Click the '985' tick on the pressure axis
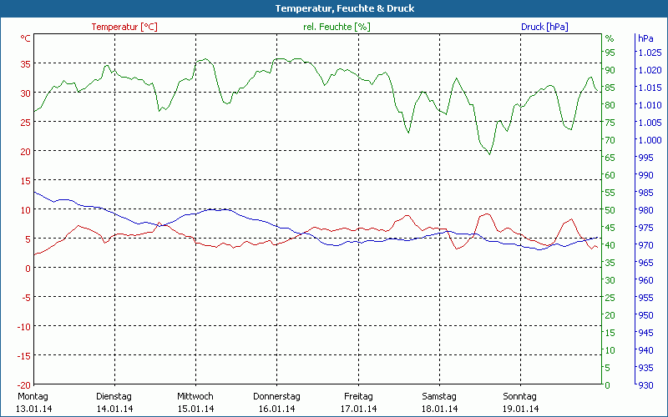 pyautogui.click(x=645, y=193)
